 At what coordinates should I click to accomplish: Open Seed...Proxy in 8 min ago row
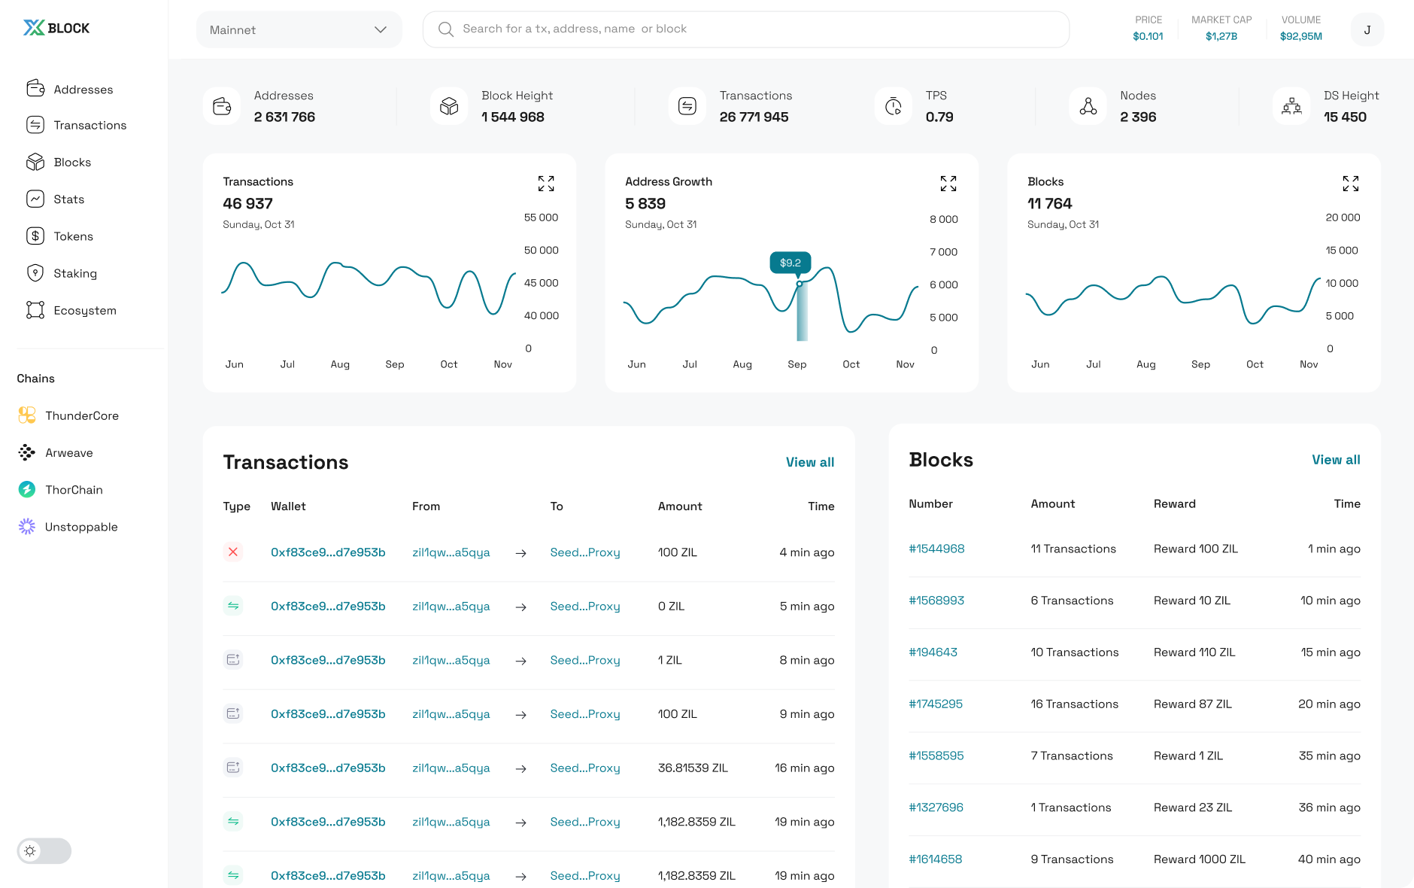point(585,660)
